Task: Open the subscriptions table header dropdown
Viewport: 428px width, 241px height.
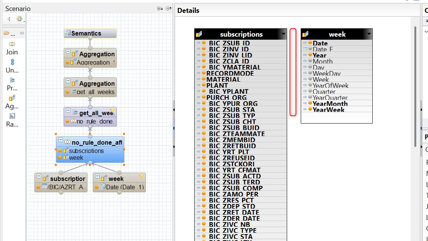Action: (283, 34)
